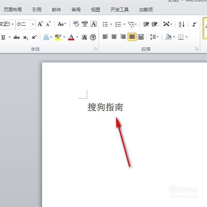The width and height of the screenshot is (207, 207).
Task: Click the Distributed alignment icon
Action: (x=141, y=37)
